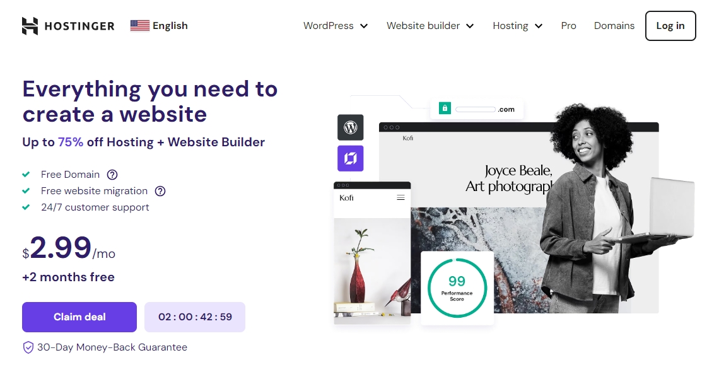
Task: Click the Claim deal button
Action: pyautogui.click(x=79, y=317)
